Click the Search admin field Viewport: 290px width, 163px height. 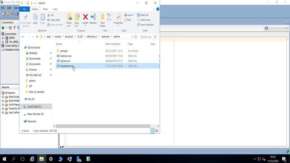tap(148, 37)
